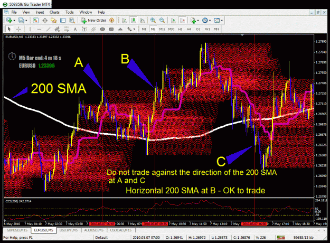Show the Market Watch window

click(x=35, y=20)
